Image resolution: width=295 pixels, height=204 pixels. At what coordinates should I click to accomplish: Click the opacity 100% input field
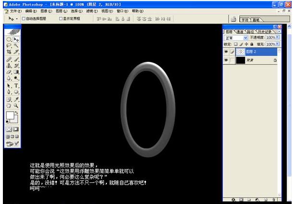271,38
